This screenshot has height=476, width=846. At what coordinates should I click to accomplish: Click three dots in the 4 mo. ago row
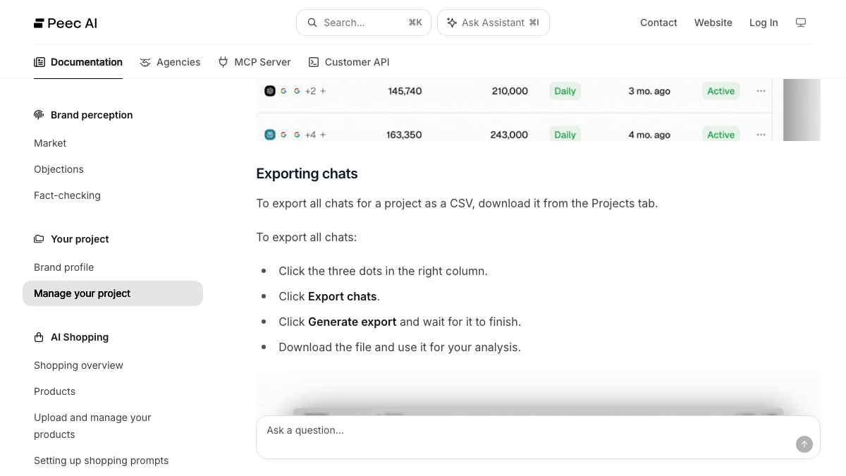point(761,135)
